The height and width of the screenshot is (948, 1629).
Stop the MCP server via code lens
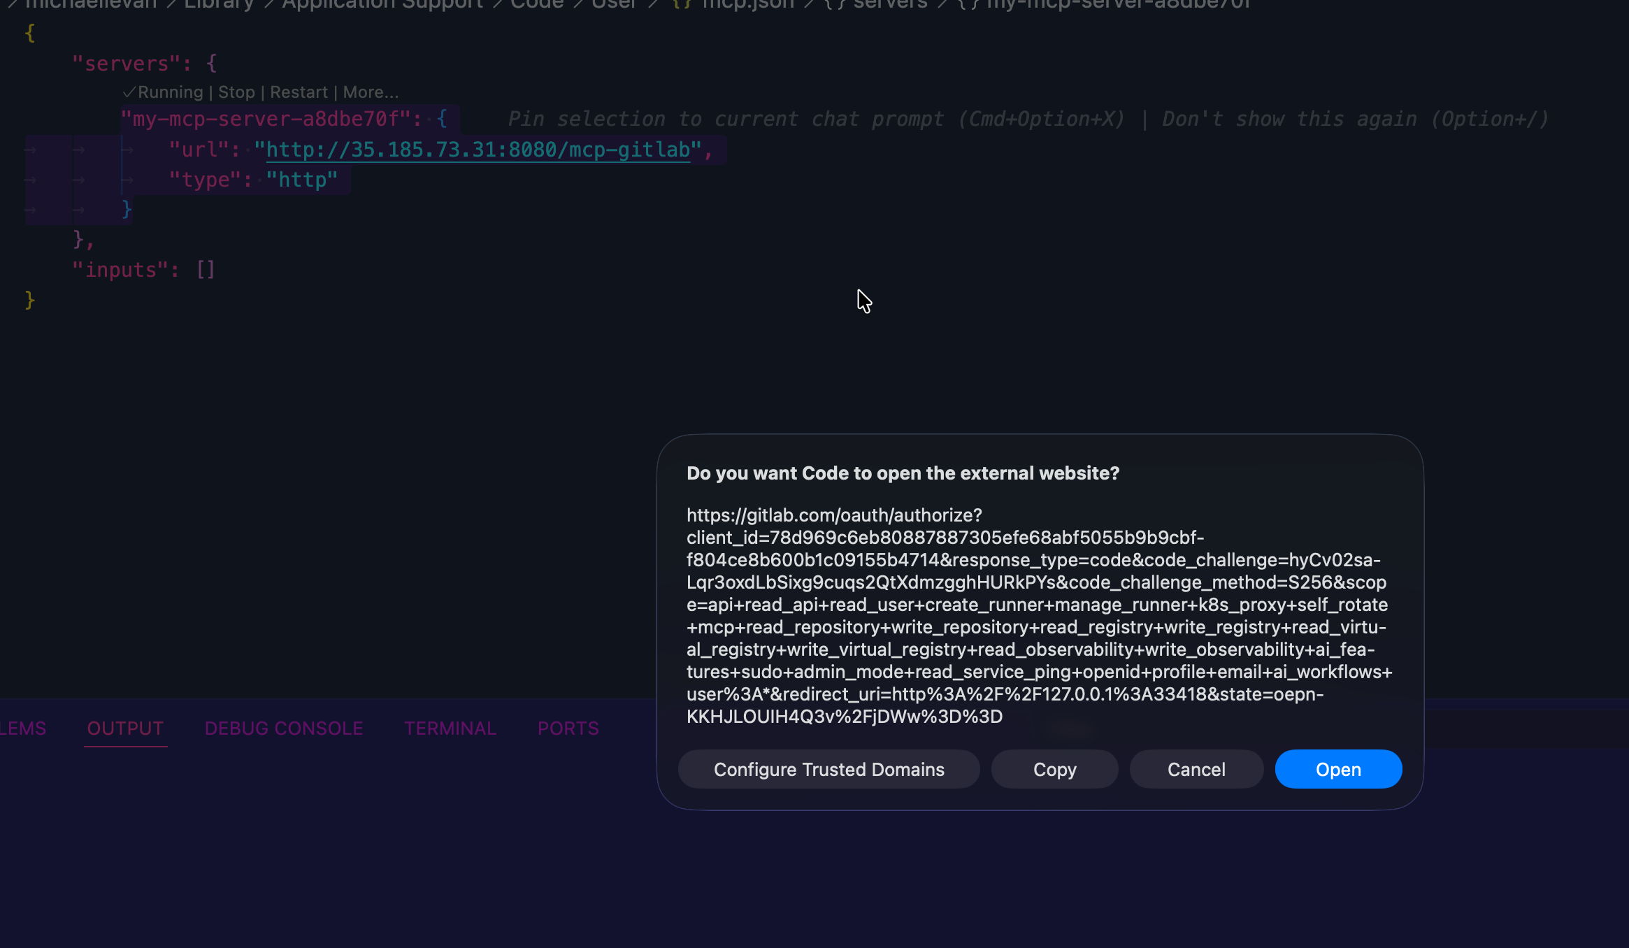pyautogui.click(x=236, y=92)
